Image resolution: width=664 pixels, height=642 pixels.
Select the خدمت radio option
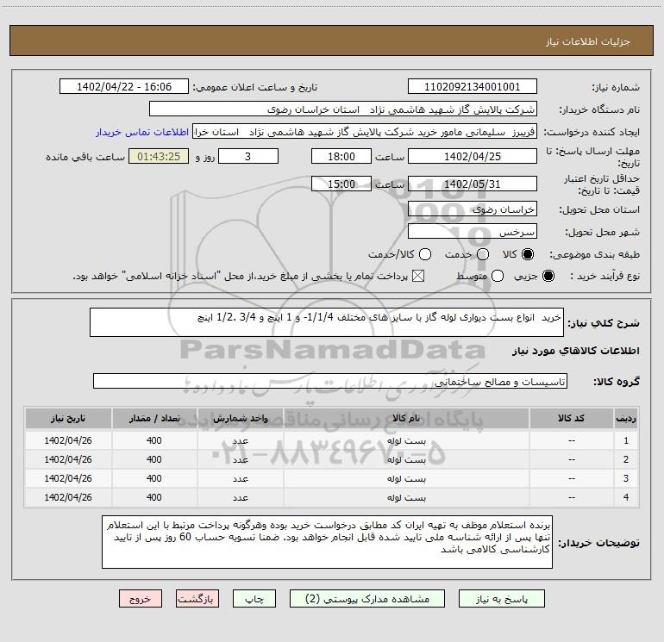pos(482,254)
